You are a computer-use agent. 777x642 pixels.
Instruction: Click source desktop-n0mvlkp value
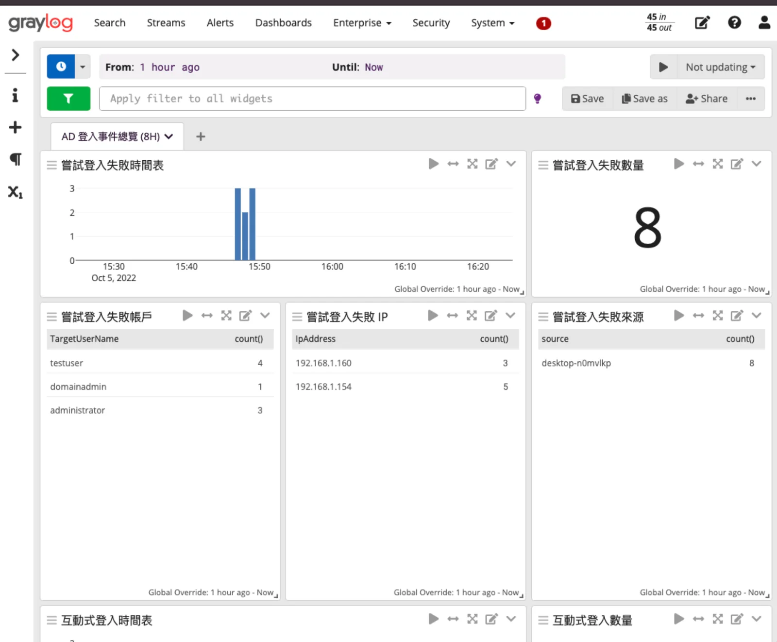(576, 363)
